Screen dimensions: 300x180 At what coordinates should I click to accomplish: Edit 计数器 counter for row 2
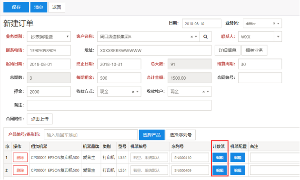(x=220, y=170)
